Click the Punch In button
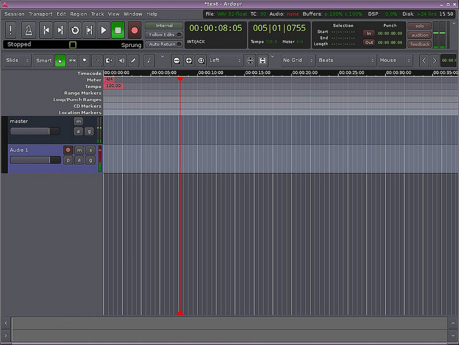This screenshot has height=345, width=459. [369, 33]
